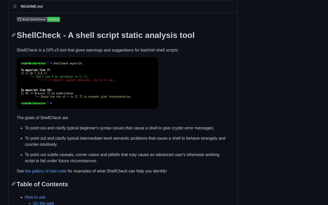This screenshot has height=205, width=328.
Task: Open the terminal screenshot image
Action: click(x=87, y=83)
